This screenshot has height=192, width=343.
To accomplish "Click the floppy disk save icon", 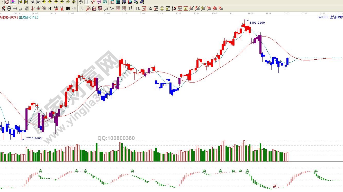I will click(x=130, y=2).
